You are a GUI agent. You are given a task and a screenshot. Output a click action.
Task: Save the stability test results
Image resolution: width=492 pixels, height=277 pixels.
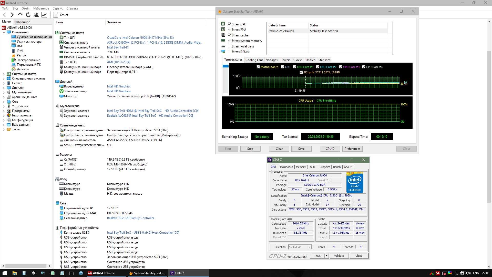301,149
